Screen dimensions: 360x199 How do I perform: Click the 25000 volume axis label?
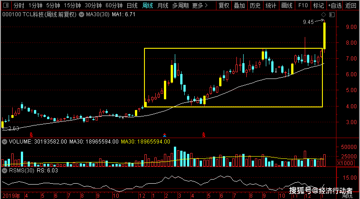(349, 157)
